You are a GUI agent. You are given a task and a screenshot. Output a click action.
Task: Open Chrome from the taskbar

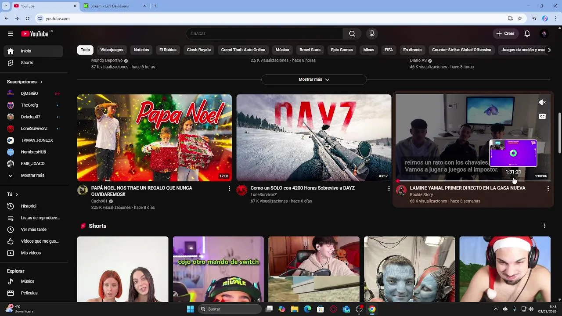tap(372, 309)
